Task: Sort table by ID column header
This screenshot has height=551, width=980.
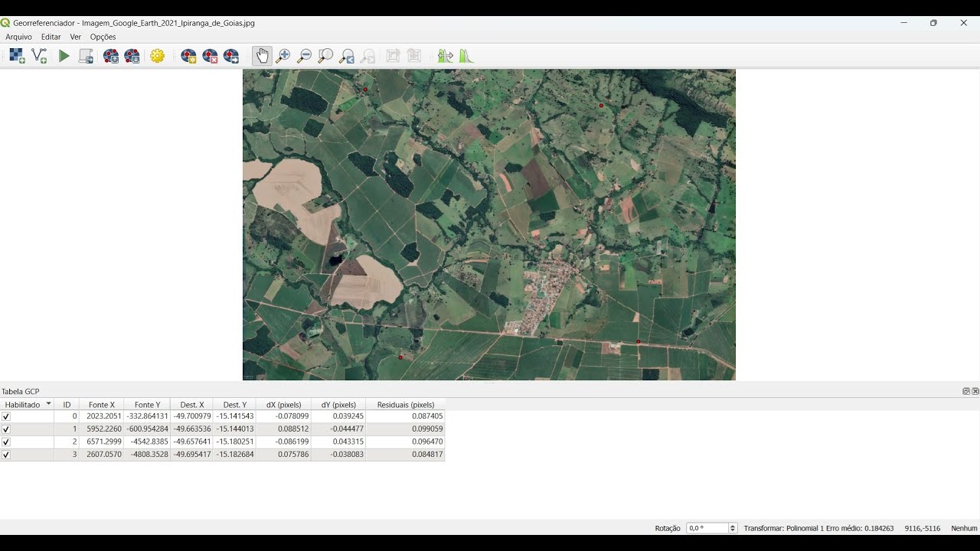Action: 67,404
